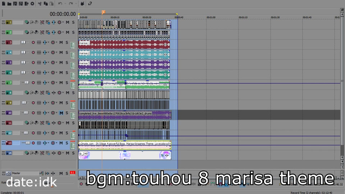Click the track 1 number color box
Image resolution: width=345 pixels, height=194 pixels.
(9, 22)
